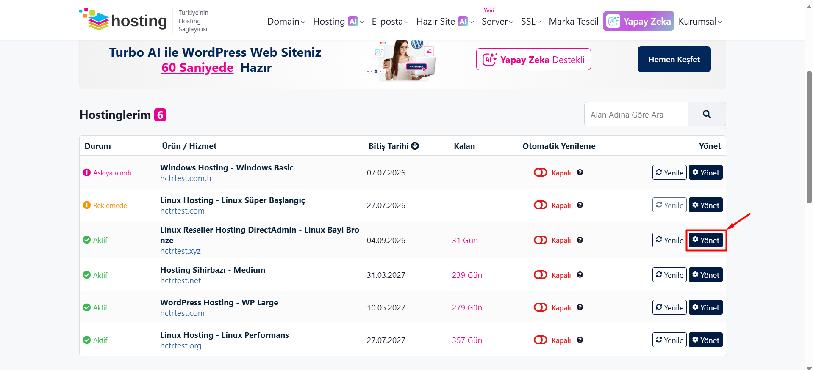Click the green Aktif check for hctrtest.net
813x370 pixels.
[x=87, y=275]
